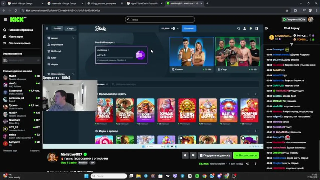Open 'Партнерам' in Stake sidebar
320x180 pixels.
pos(57,45)
